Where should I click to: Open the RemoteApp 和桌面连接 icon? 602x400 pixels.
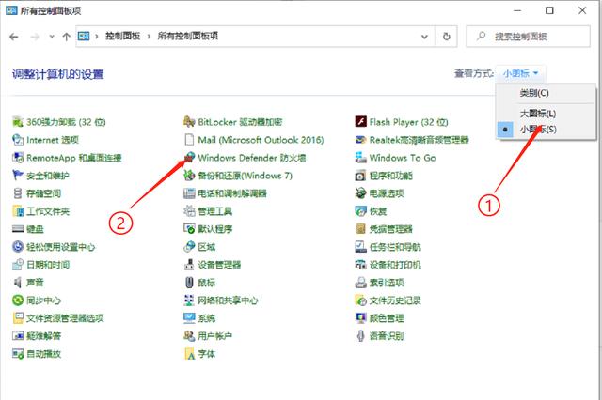click(x=18, y=158)
